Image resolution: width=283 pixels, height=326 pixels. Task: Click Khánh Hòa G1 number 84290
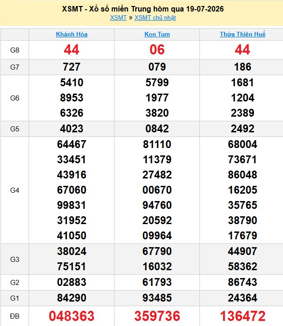coord(72,298)
